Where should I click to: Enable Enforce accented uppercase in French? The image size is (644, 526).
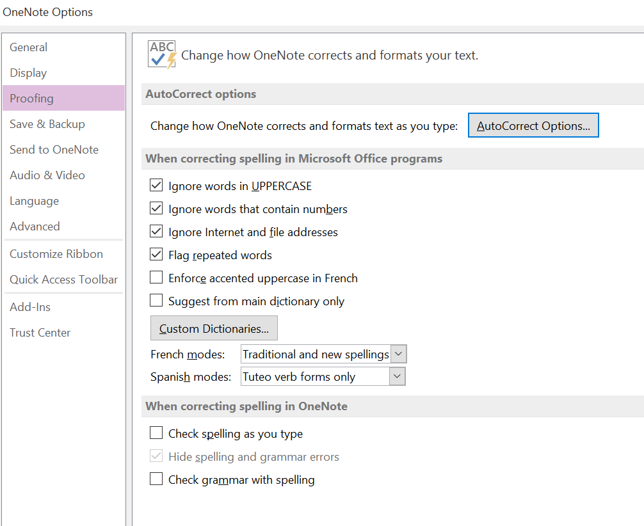[156, 278]
